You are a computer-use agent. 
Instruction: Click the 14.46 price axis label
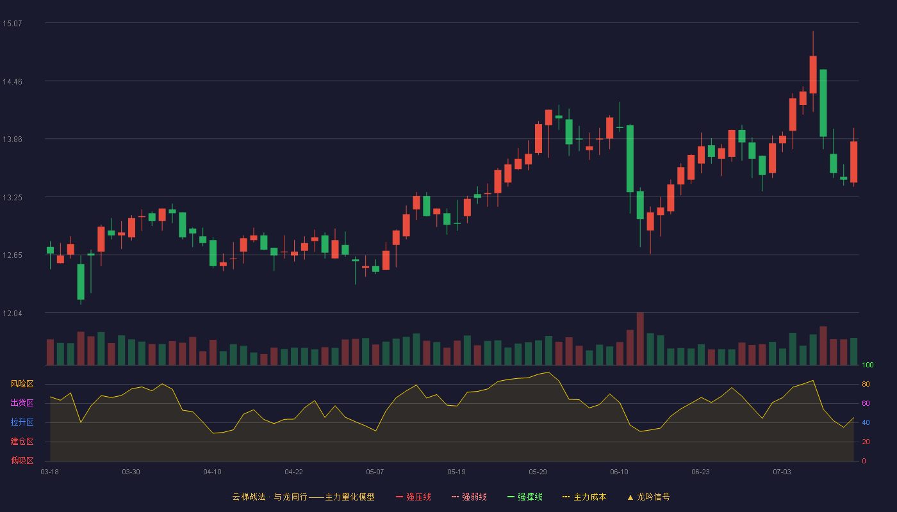12,82
